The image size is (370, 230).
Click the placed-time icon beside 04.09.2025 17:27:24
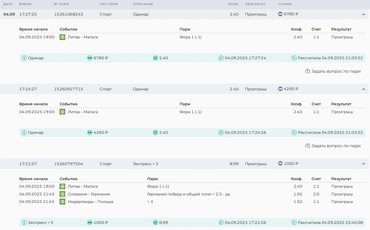click(221, 58)
